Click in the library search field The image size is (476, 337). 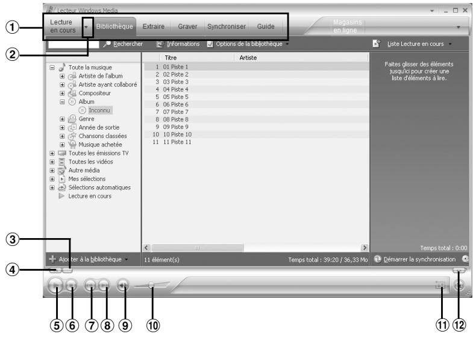74,45
